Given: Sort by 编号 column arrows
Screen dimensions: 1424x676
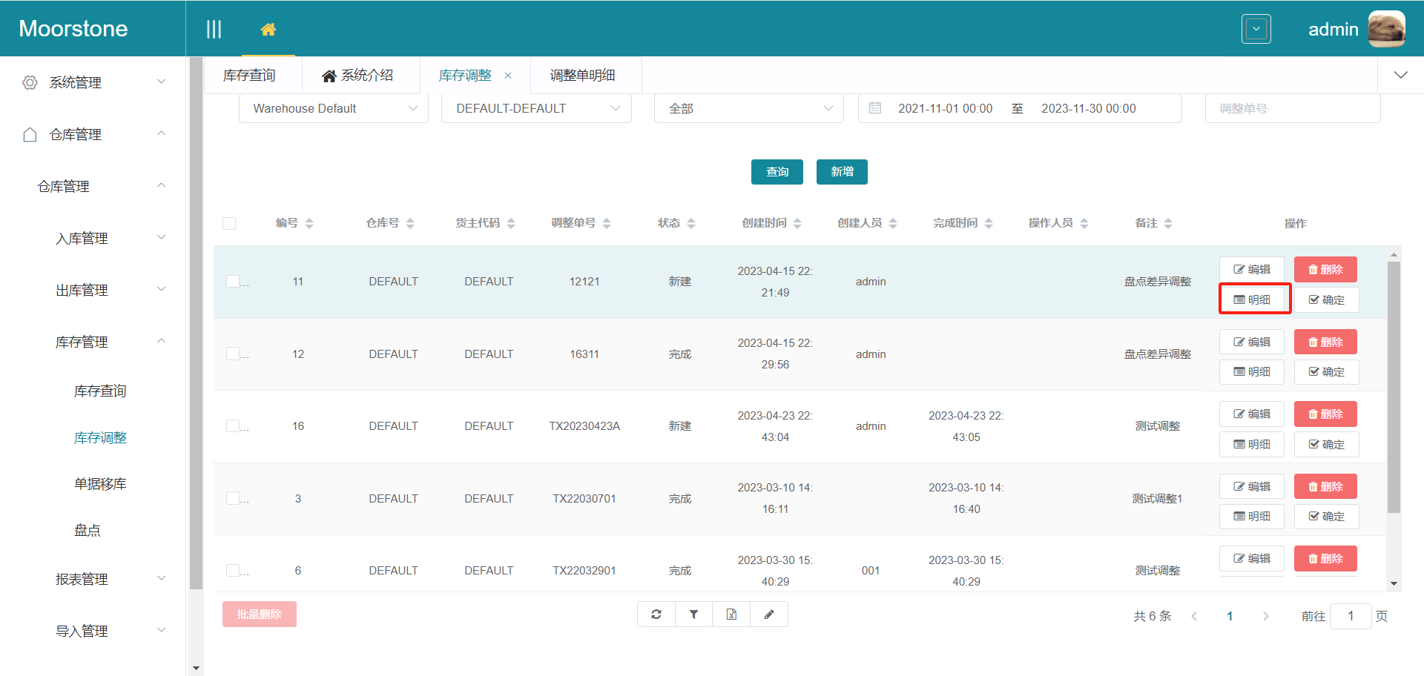Looking at the screenshot, I should [x=309, y=223].
